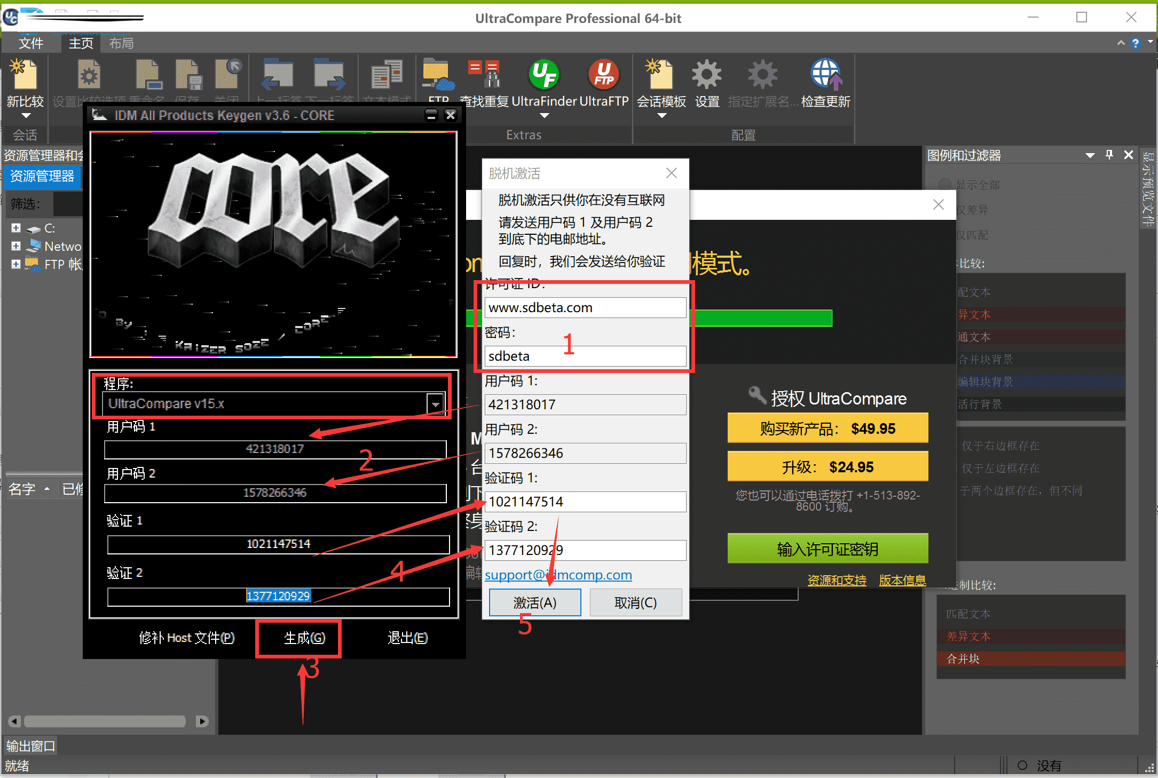Open the Output Window (输出窗口) tab

tap(30, 745)
